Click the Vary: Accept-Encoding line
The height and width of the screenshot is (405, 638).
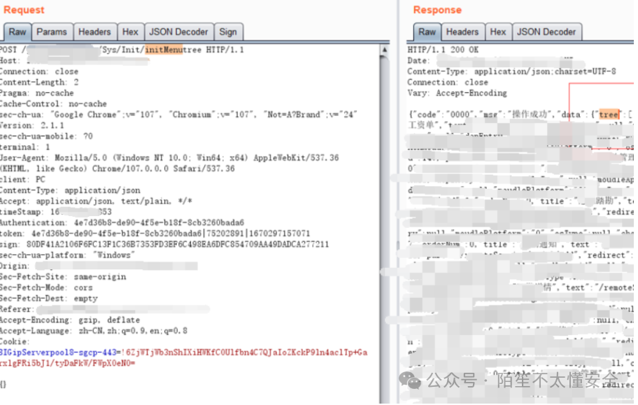tap(458, 93)
